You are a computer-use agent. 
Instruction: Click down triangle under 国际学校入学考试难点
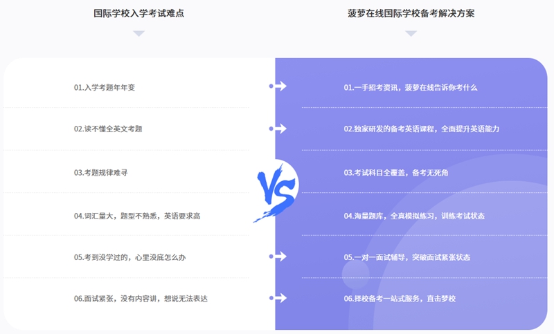coord(139,33)
